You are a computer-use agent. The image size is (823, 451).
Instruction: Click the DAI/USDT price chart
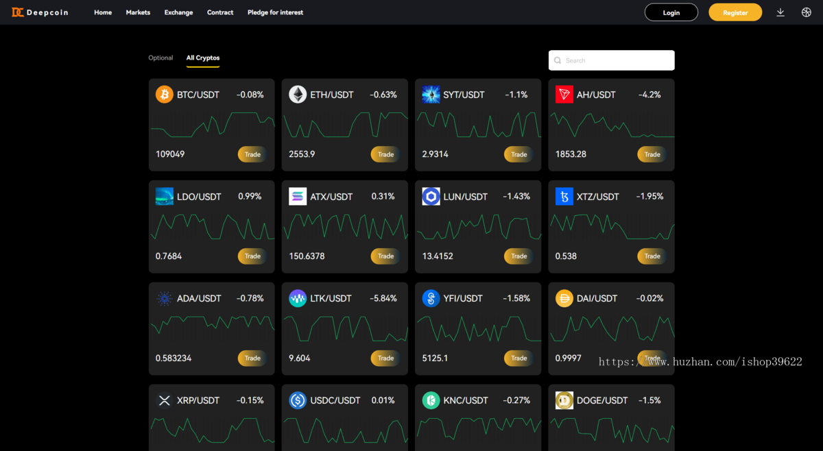pyautogui.click(x=612, y=329)
